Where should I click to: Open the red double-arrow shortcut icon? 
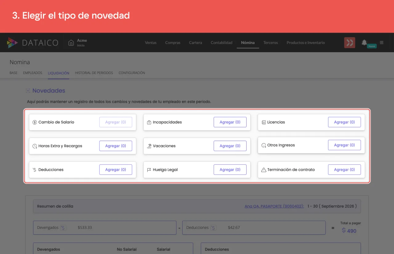(x=350, y=43)
